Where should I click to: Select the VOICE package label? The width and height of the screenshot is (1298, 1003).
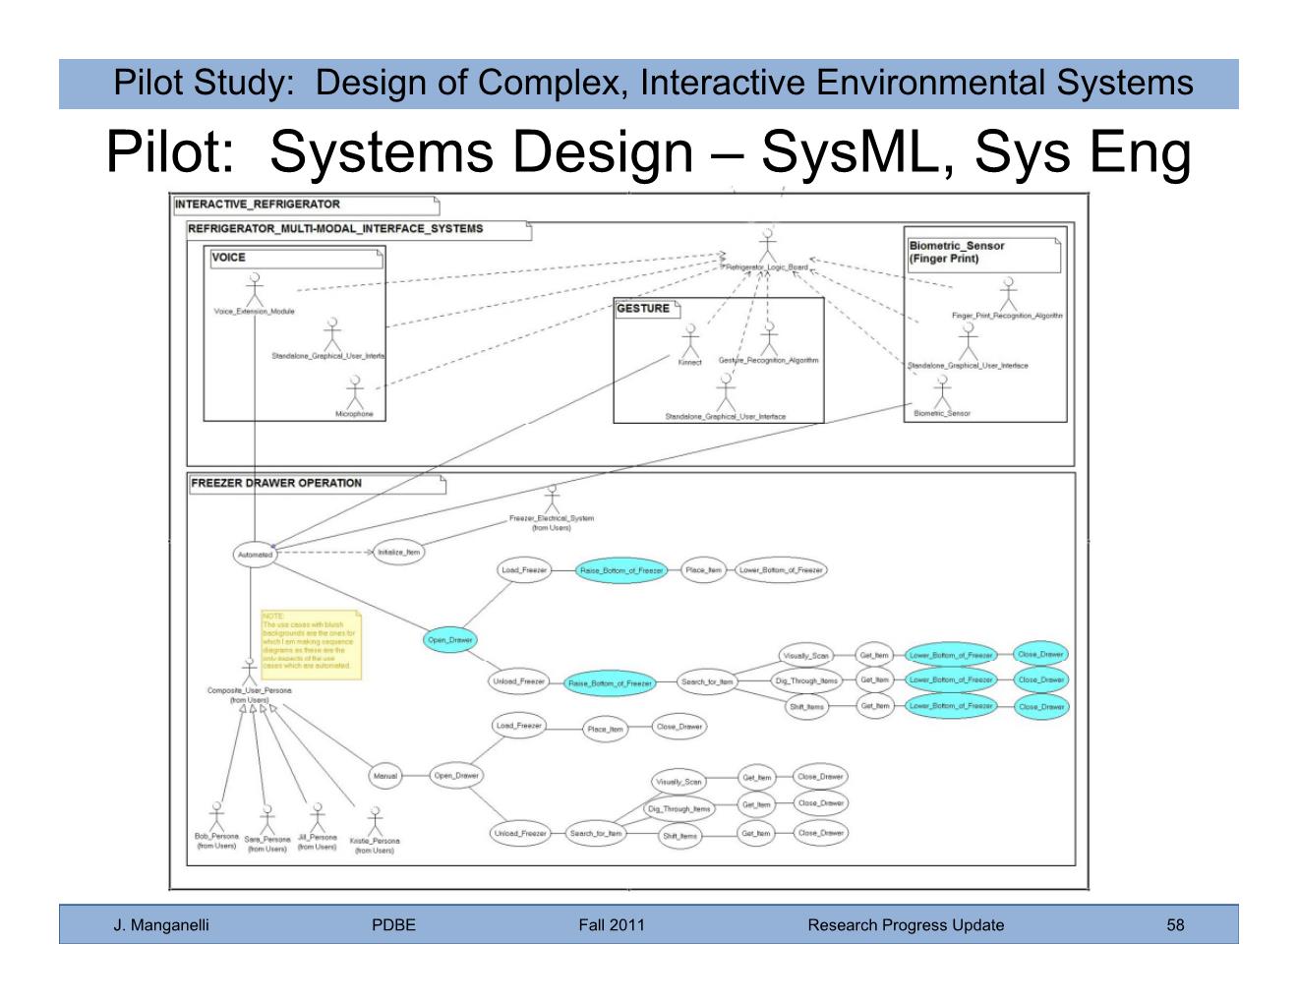click(229, 258)
